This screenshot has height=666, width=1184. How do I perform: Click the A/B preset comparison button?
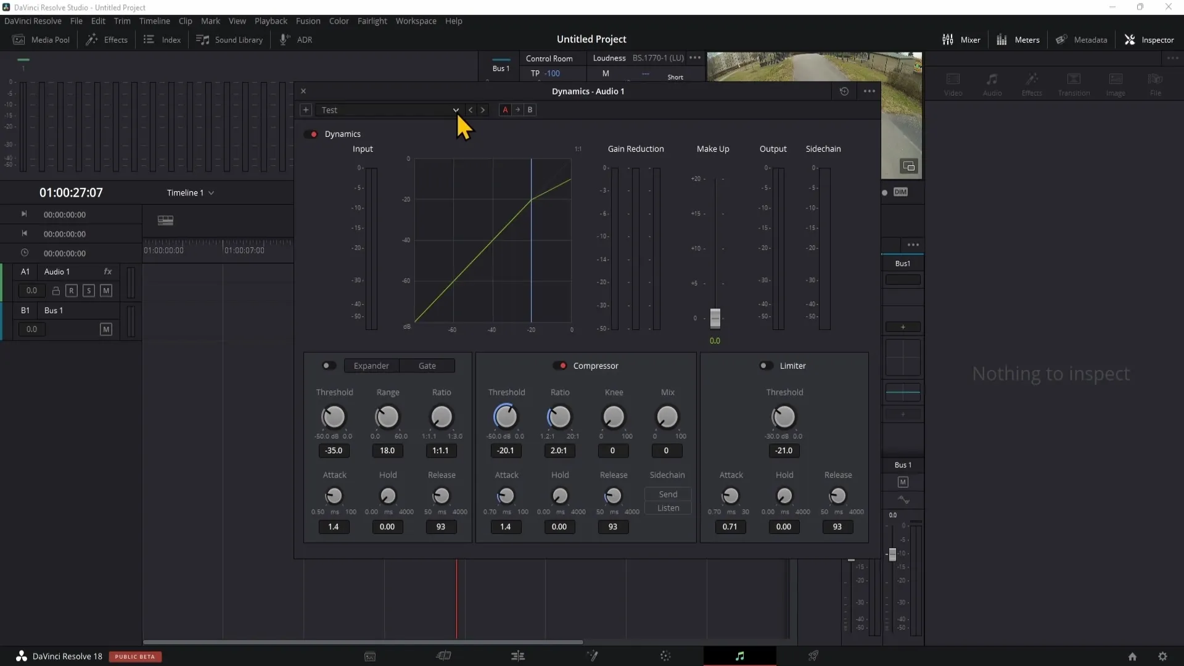(519, 110)
